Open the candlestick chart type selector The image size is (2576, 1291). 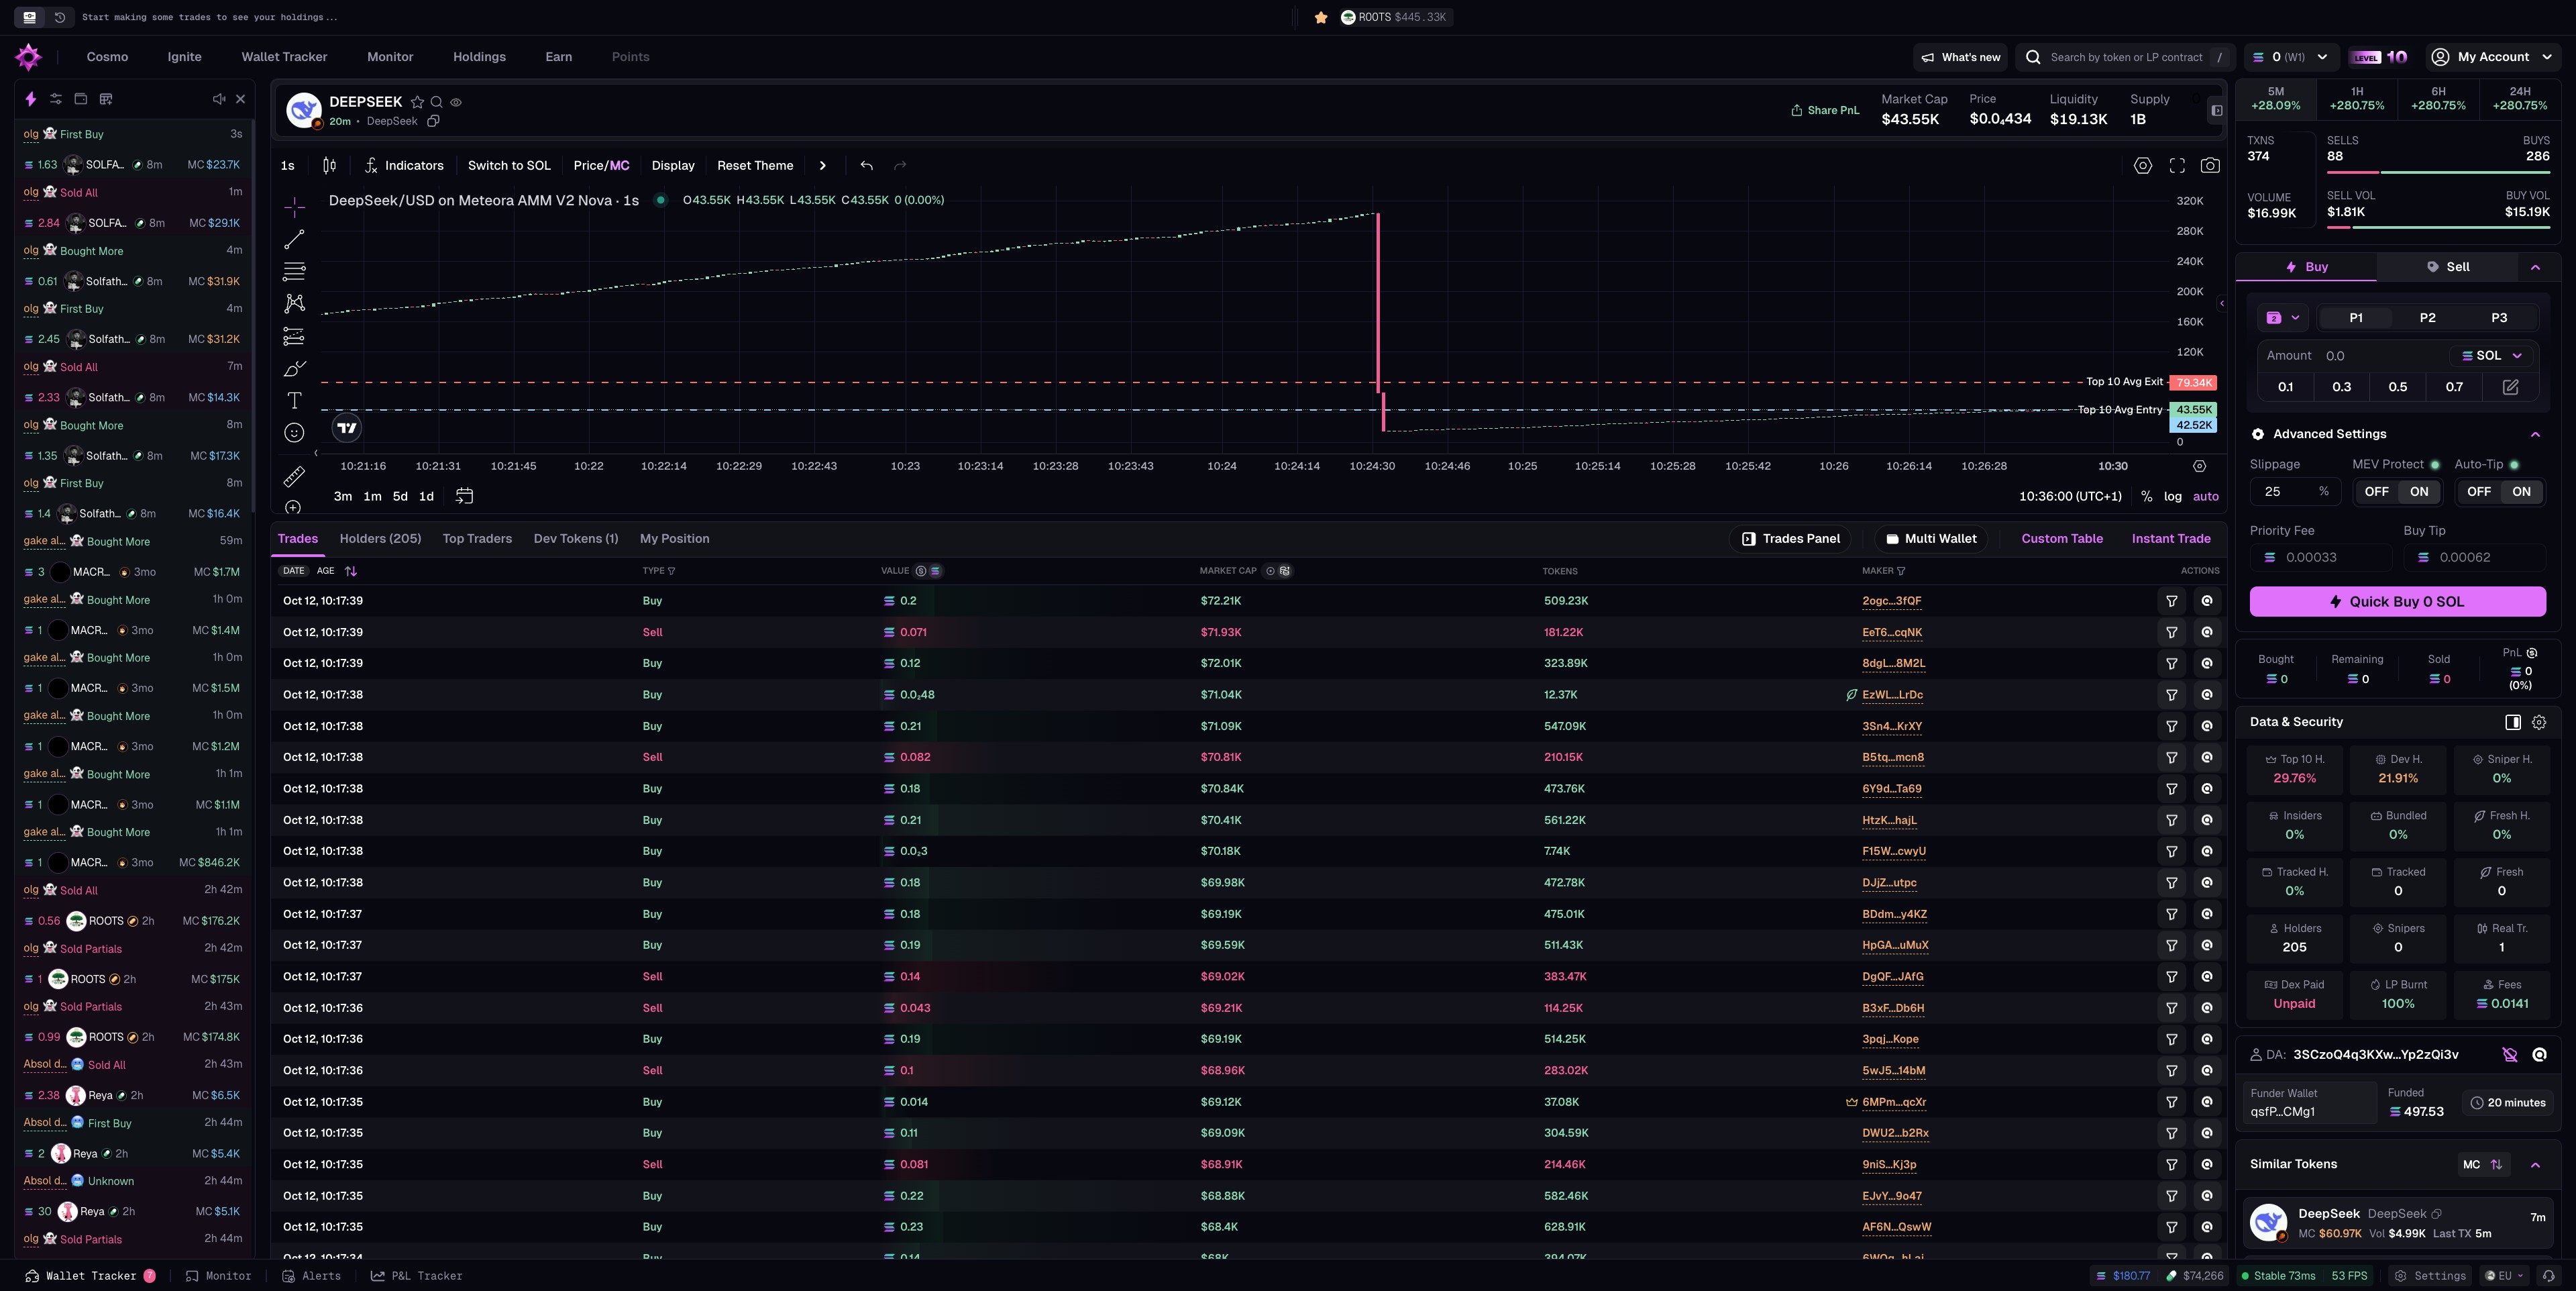coord(329,166)
